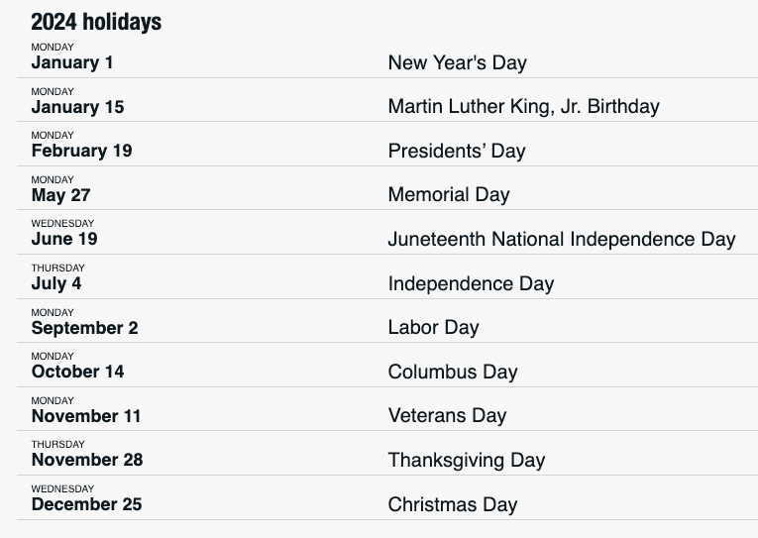Screen dimensions: 758x538
Task: Select the November 11 date entry
Action: click(86, 416)
